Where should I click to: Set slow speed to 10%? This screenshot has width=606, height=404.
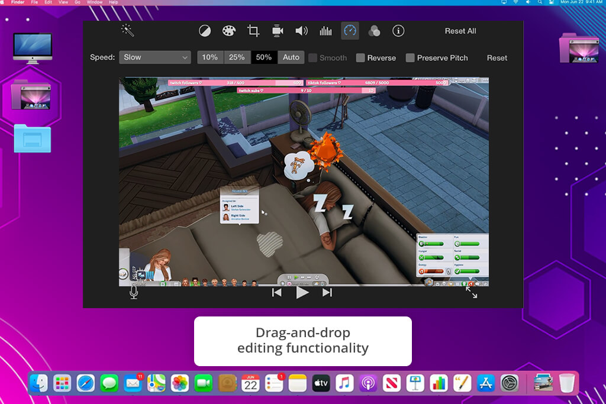[210, 57]
